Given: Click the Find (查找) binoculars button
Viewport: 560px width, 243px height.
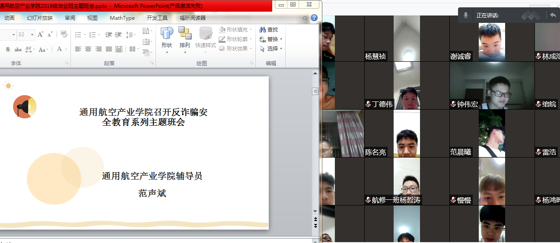Looking at the screenshot, I should coord(268,30).
